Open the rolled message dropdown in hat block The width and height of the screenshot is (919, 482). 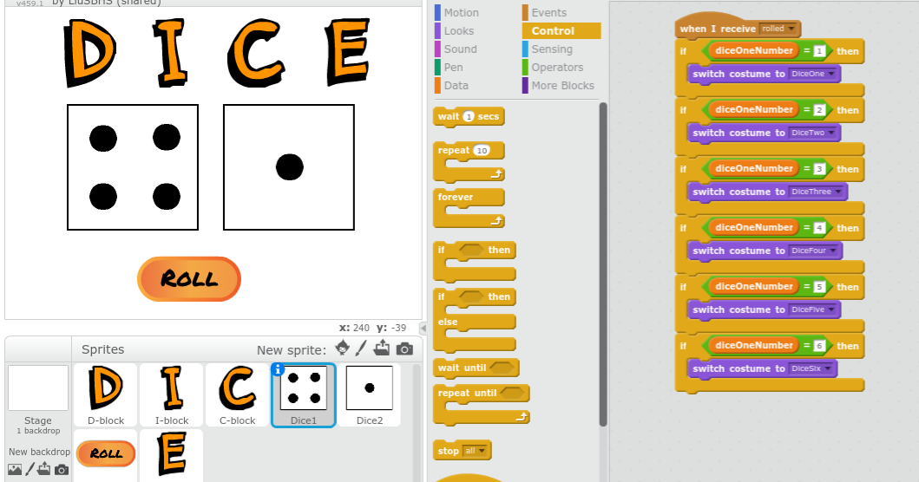[x=778, y=29]
